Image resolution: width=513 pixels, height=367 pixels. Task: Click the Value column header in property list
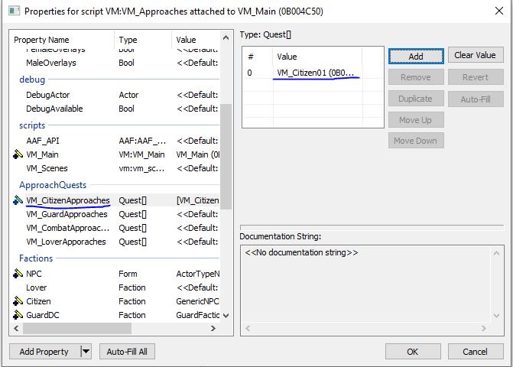pyautogui.click(x=196, y=40)
